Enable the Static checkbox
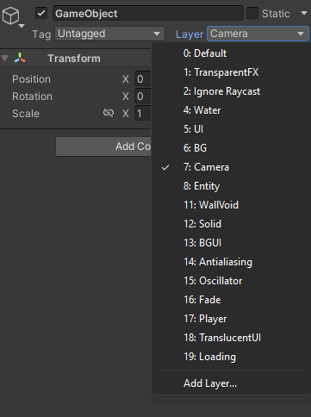This screenshot has width=311, height=417. 252,13
